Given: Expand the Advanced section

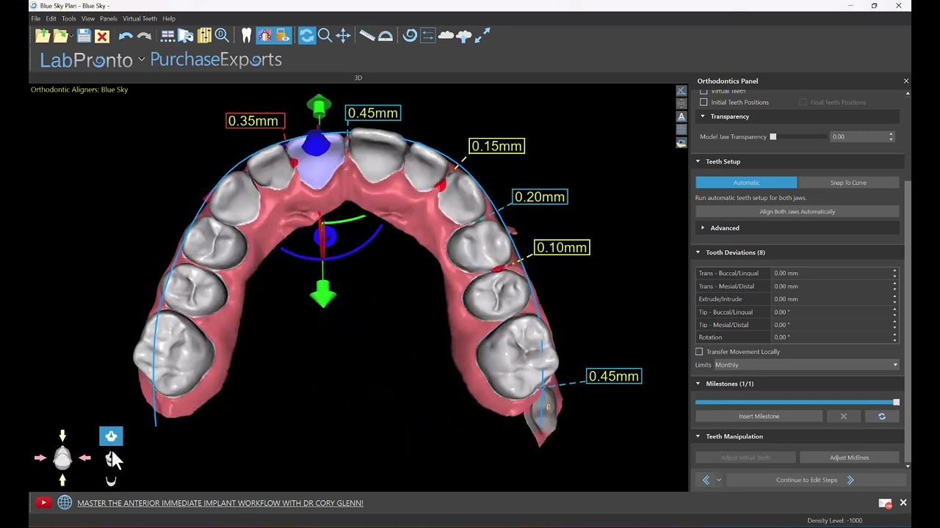Looking at the screenshot, I should [703, 228].
